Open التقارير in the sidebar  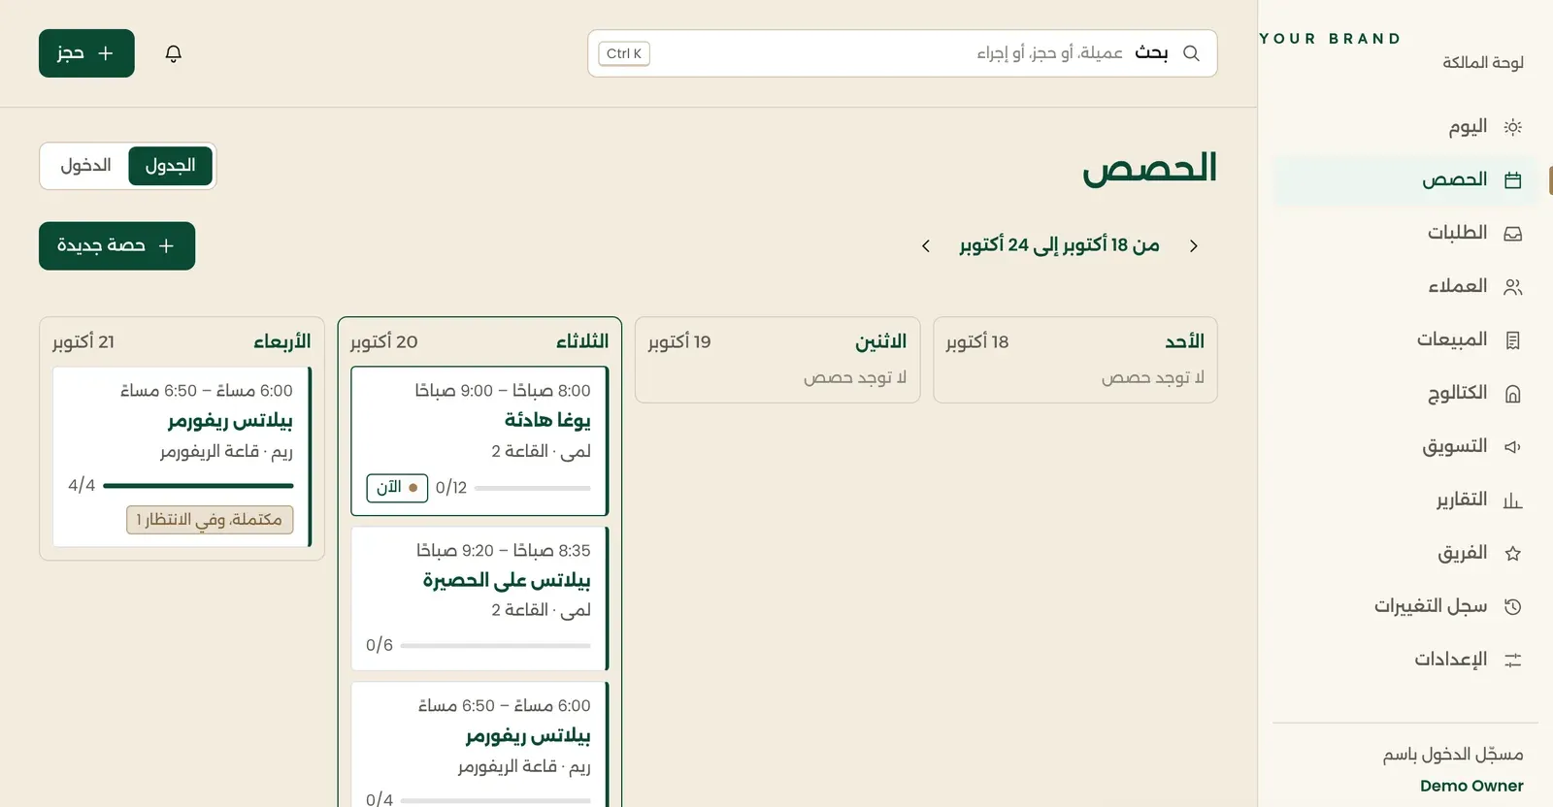[1405, 500]
